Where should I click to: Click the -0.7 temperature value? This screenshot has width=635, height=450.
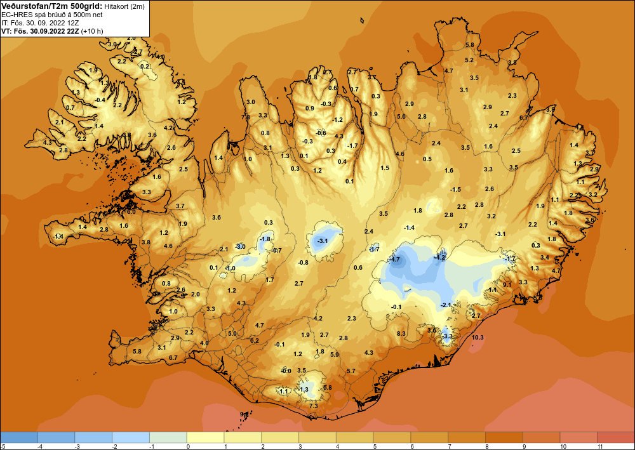[x=276, y=251]
